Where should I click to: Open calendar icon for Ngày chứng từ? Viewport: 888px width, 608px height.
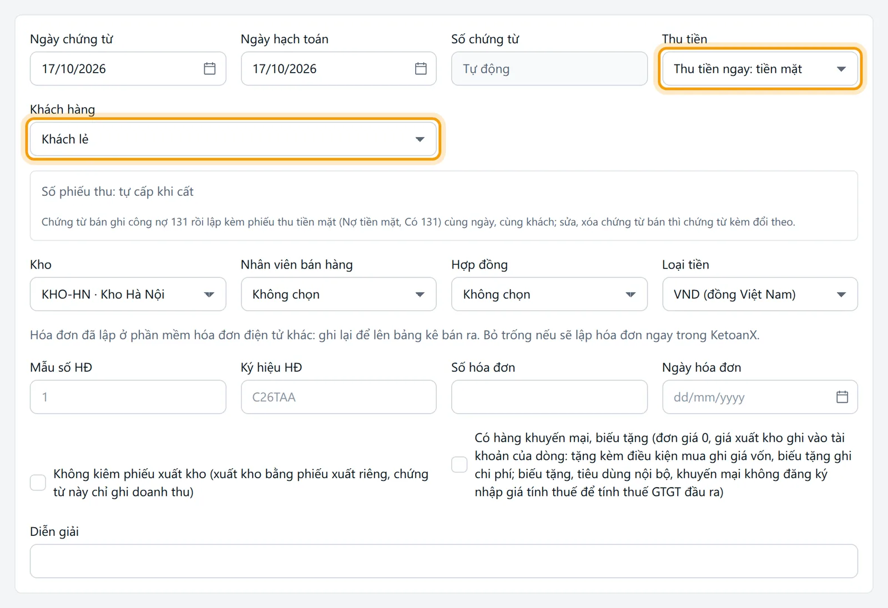[x=210, y=69]
